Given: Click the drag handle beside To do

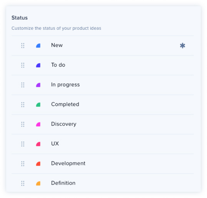Looking at the screenshot, I should point(23,65).
